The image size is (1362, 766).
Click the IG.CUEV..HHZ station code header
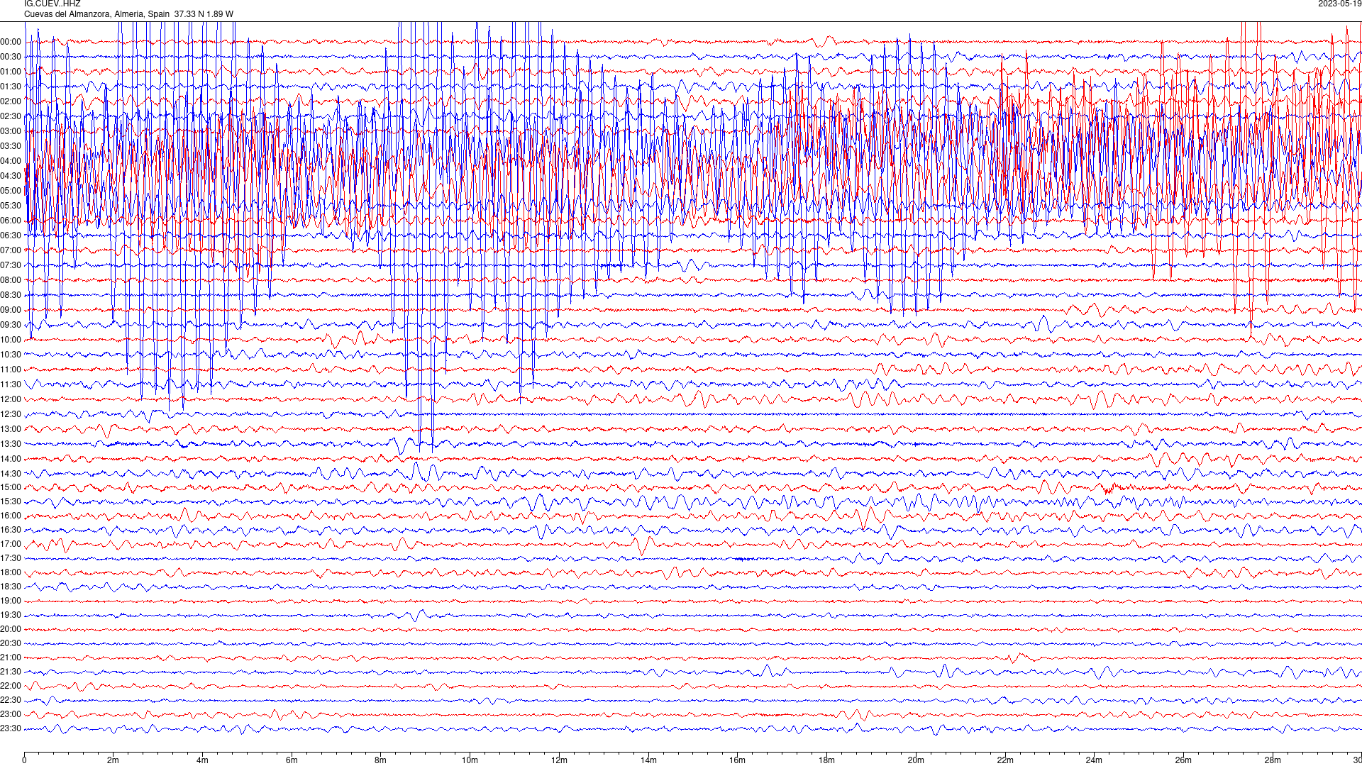coord(52,4)
